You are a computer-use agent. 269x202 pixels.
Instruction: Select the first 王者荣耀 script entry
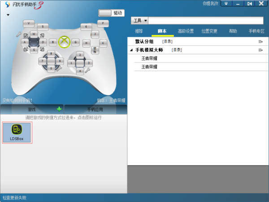pos(149,58)
